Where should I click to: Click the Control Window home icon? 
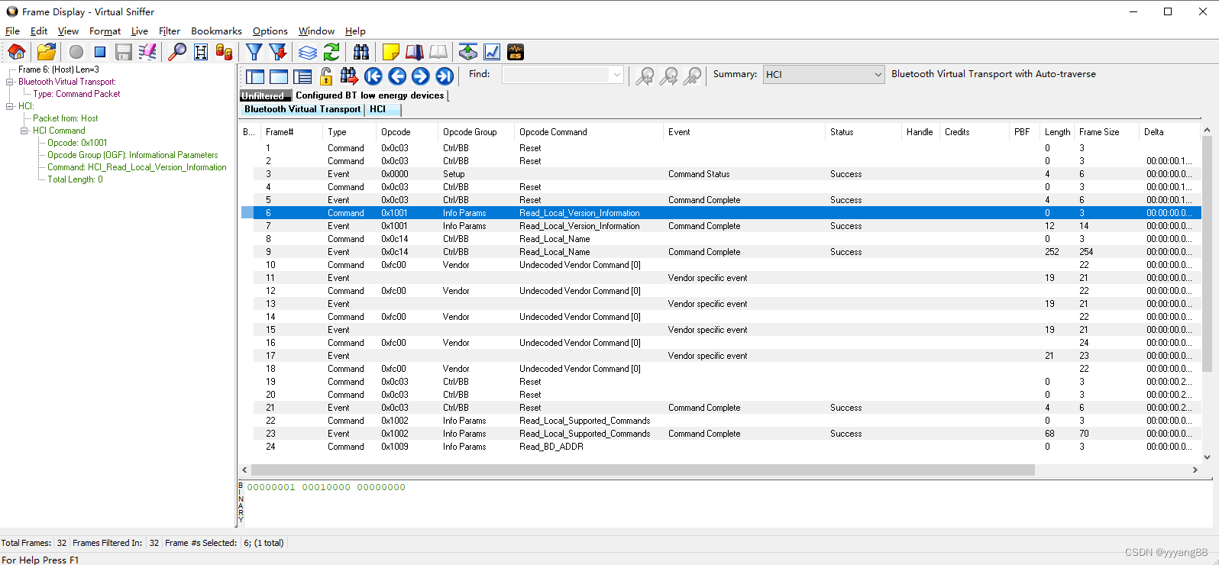tap(16, 52)
